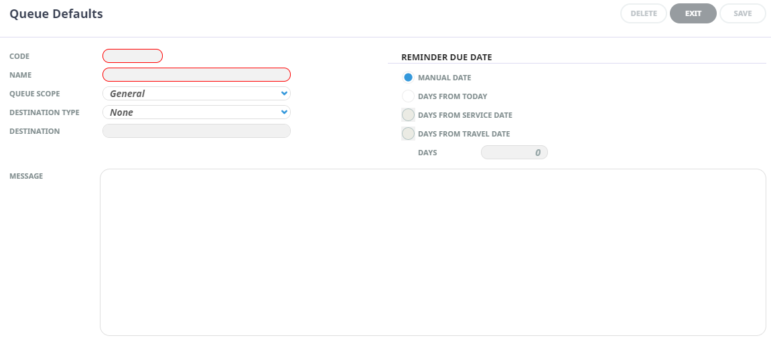
Task: Click the Destination Type label
Action: tap(44, 112)
